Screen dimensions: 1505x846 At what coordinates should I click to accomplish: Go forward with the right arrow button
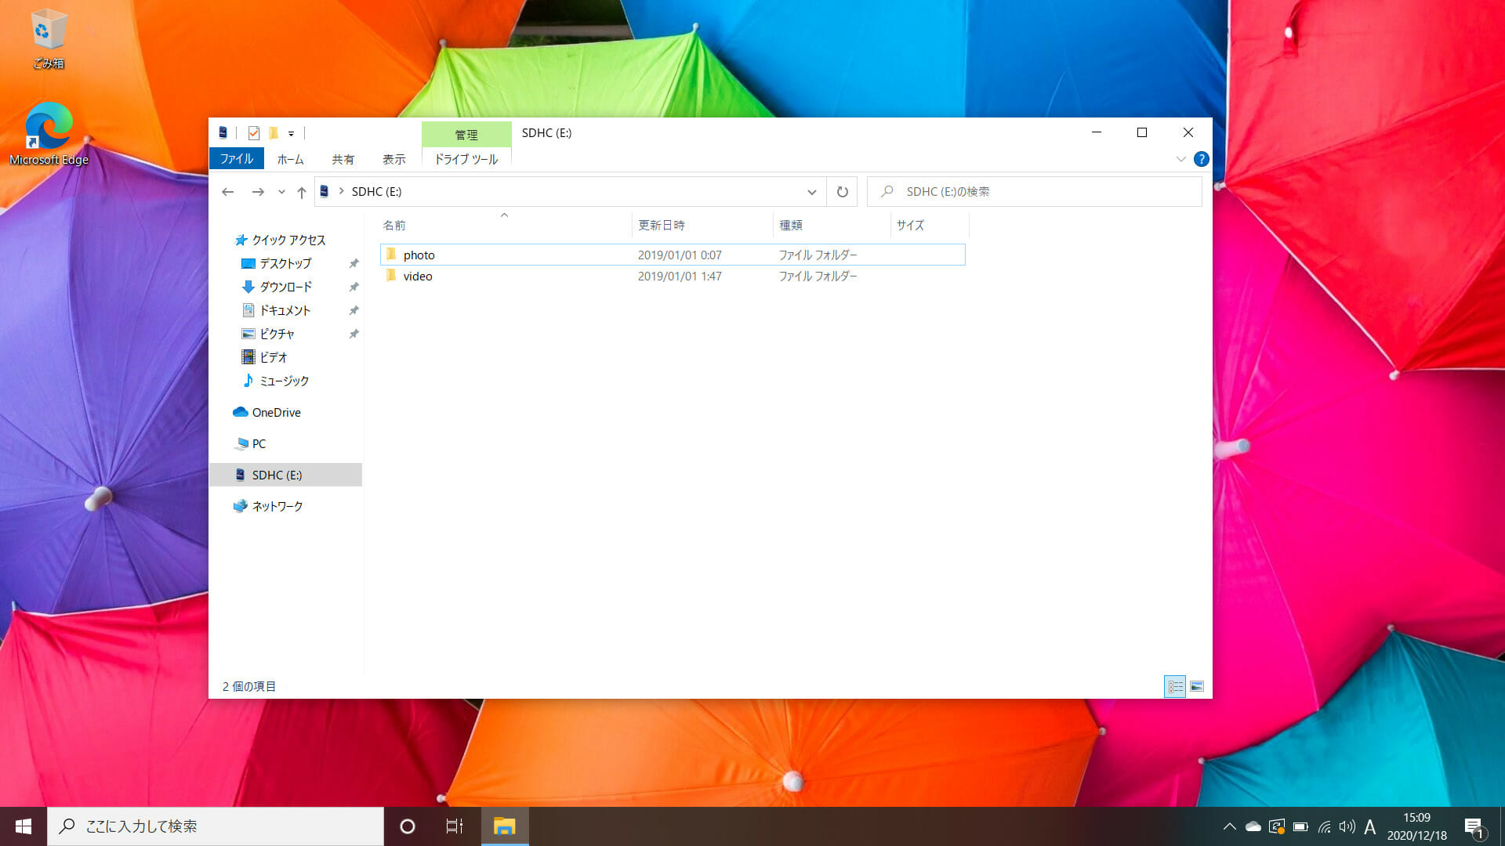pyautogui.click(x=258, y=192)
